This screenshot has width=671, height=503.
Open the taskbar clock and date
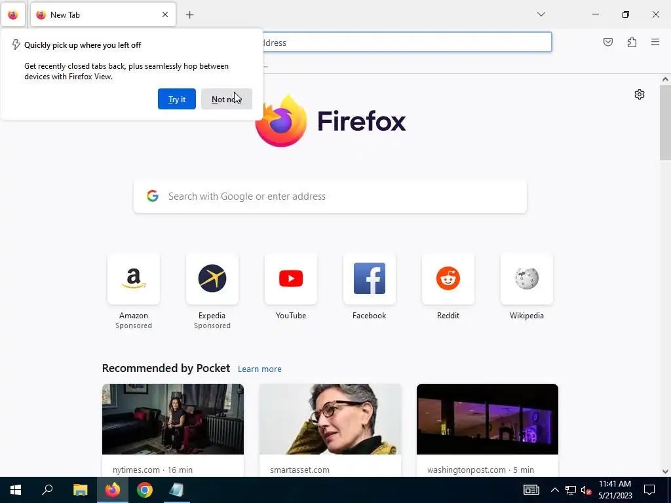tap(615, 490)
